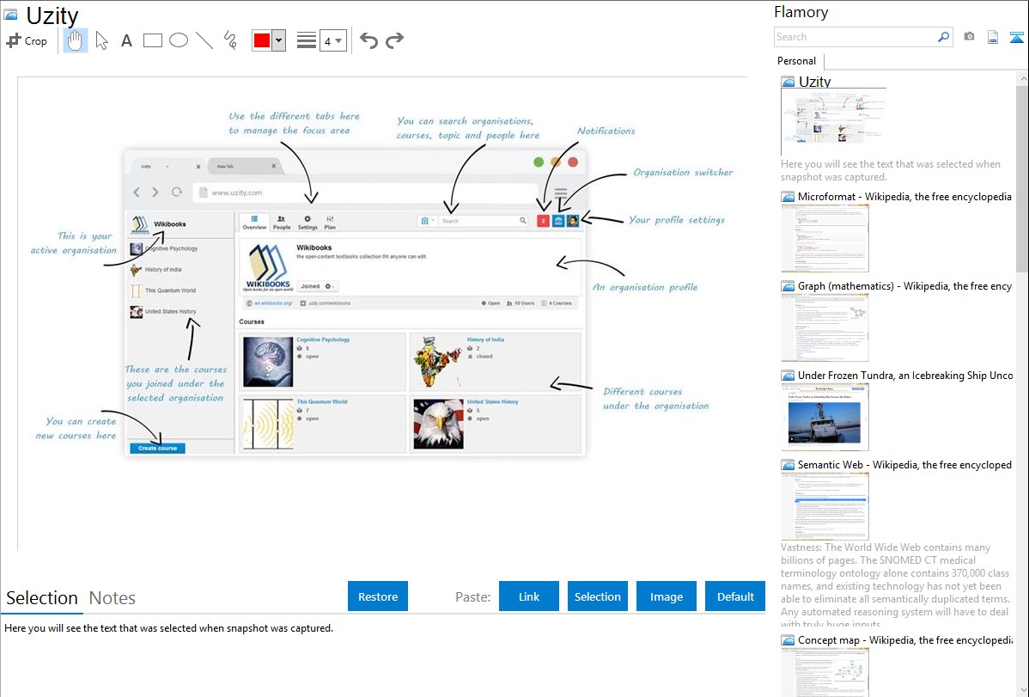Select the straight line tool
This screenshot has width=1029, height=697.
click(x=204, y=40)
